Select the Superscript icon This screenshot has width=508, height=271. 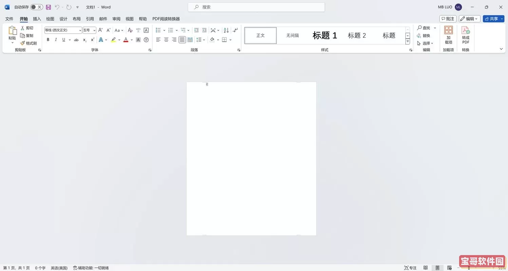[92, 40]
